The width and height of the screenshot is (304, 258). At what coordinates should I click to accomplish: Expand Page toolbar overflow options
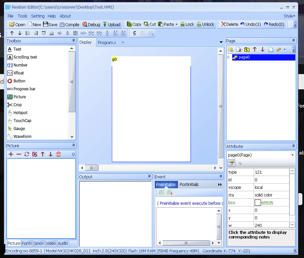[x=294, y=49]
